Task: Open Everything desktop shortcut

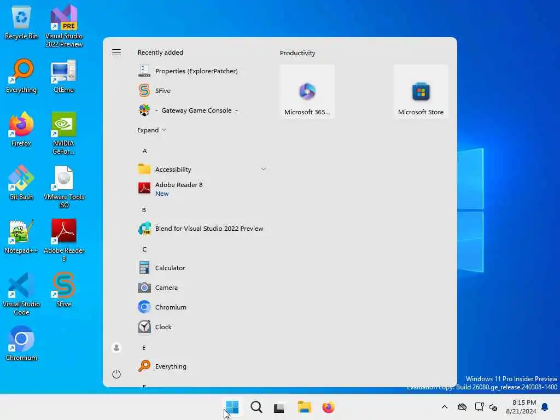Action: click(x=21, y=75)
